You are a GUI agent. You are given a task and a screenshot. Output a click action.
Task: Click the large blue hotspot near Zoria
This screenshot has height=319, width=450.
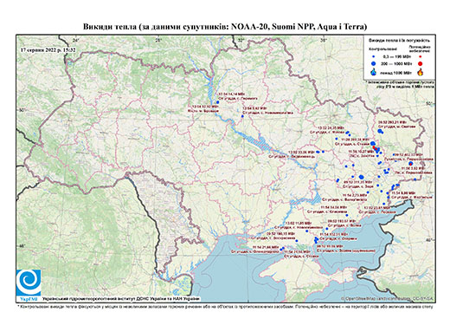pos(361,177)
